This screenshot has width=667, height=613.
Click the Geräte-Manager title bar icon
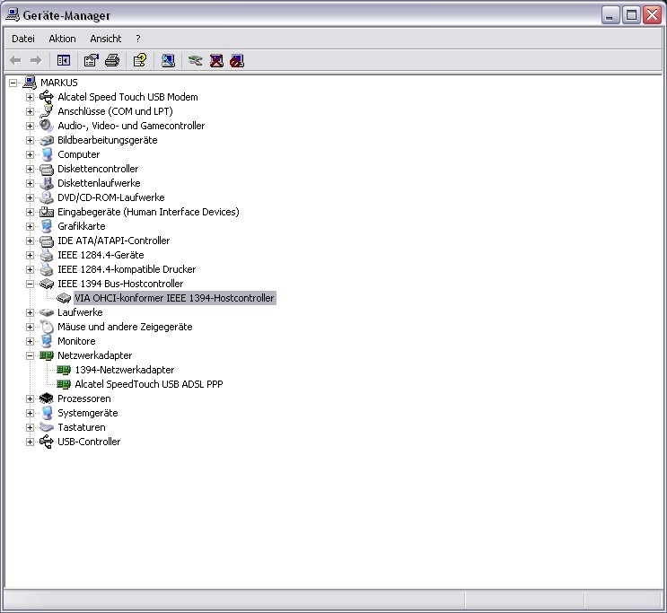(13, 15)
